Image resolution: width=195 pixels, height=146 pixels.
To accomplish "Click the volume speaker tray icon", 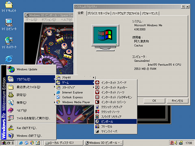I will click(x=176, y=143).
